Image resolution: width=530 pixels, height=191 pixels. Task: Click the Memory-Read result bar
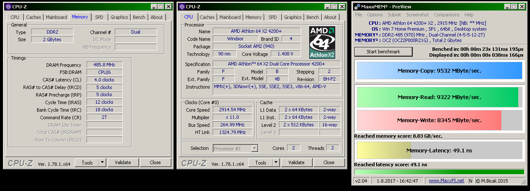tap(439, 97)
